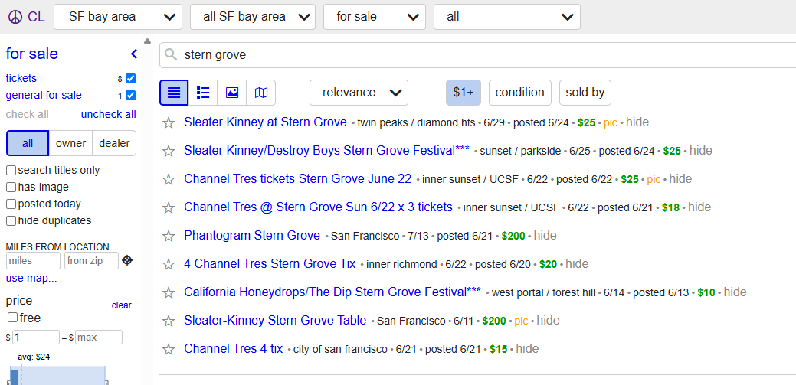This screenshot has width=796, height=385.
Task: Open Channel Tres 4 tix listing
Action: pyautogui.click(x=234, y=349)
